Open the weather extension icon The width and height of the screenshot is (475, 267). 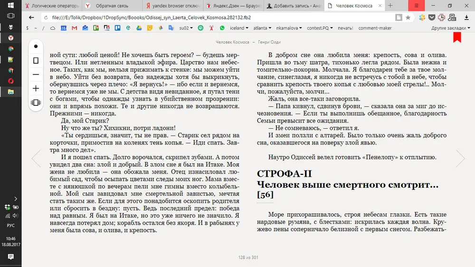tap(422, 18)
